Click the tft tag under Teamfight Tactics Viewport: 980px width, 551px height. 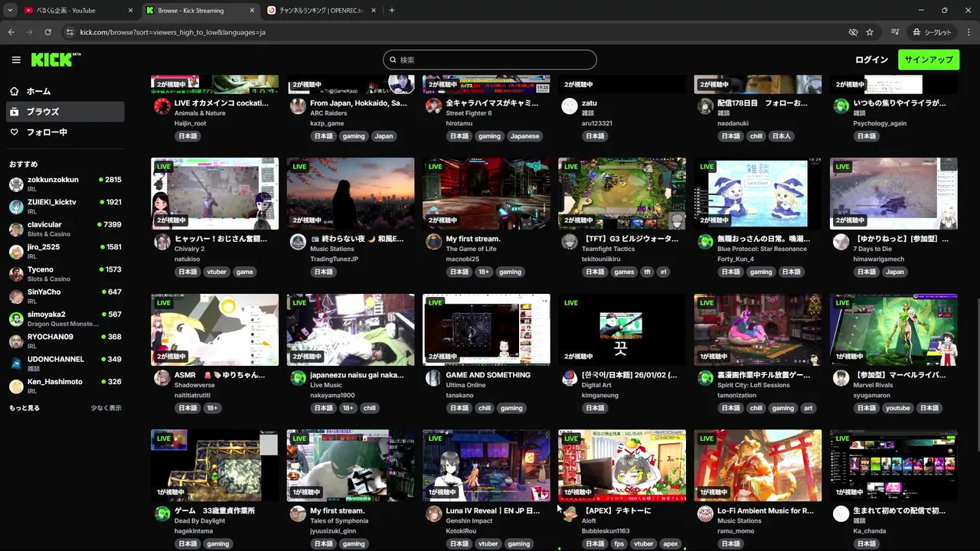coord(647,272)
